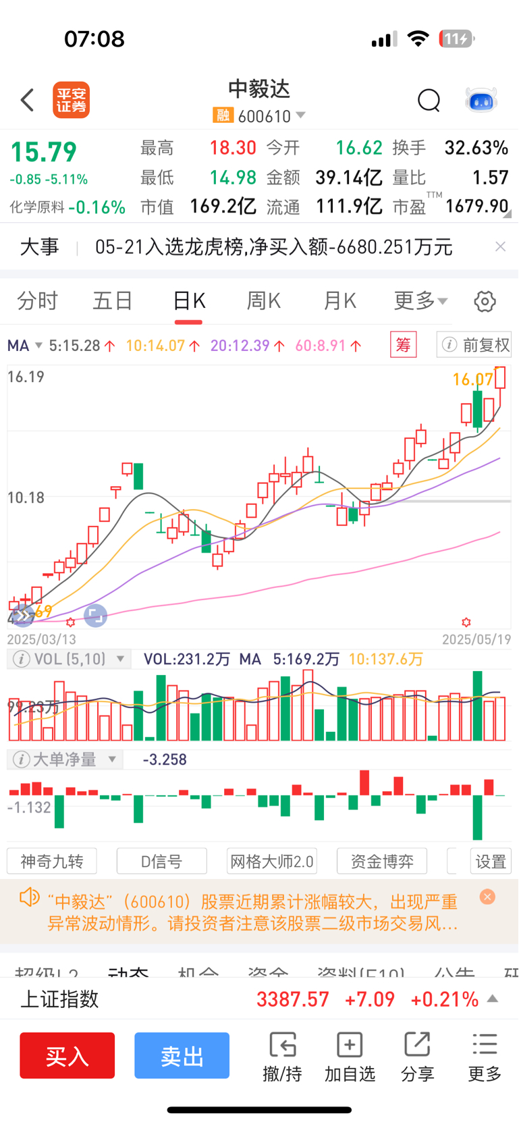Change the 前复权 adjustment setting
Image resolution: width=519 pixels, height=1124 pixels.
[474, 345]
